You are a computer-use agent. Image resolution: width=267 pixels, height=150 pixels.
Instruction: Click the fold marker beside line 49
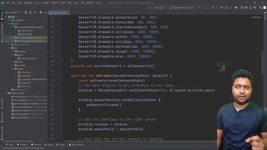tap(62, 76)
